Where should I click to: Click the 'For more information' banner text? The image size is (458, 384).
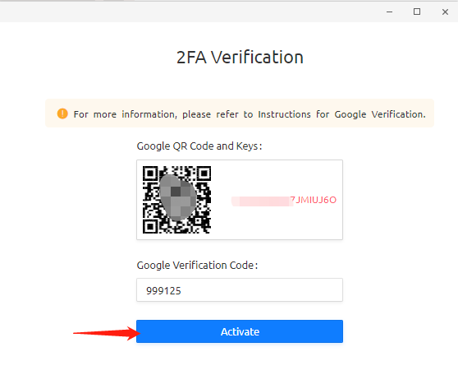[x=250, y=114]
